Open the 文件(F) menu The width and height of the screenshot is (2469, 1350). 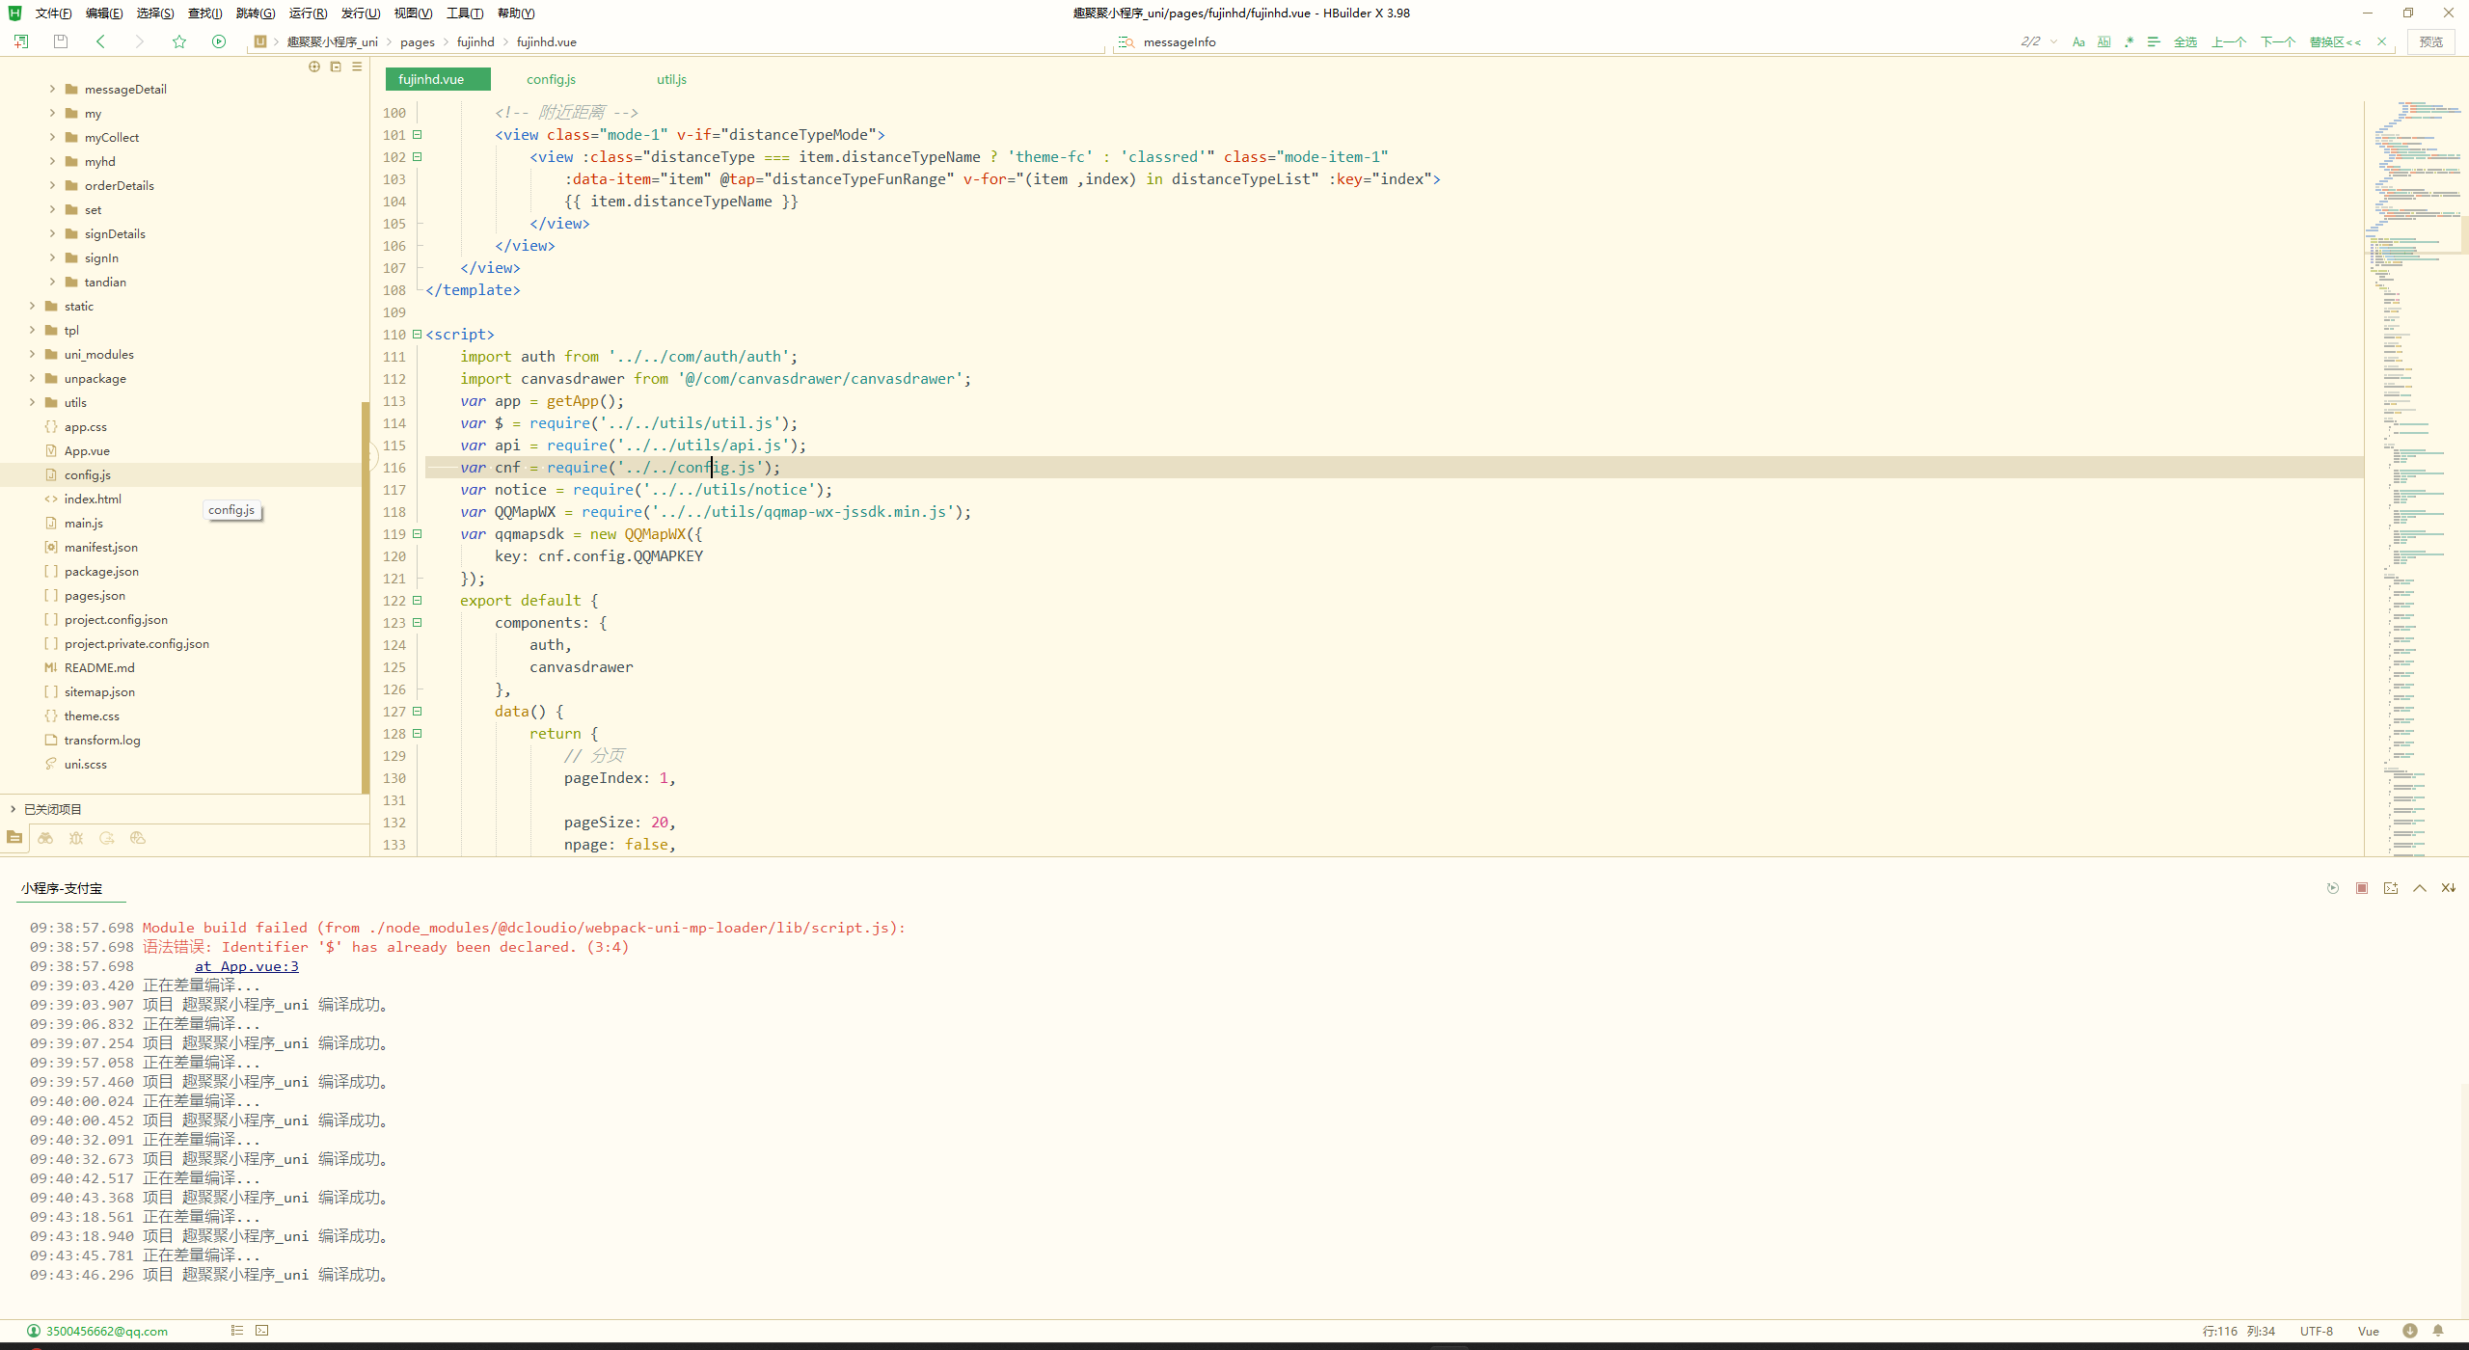coord(53,13)
